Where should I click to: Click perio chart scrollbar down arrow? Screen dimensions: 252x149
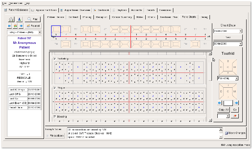[x=210, y=120]
